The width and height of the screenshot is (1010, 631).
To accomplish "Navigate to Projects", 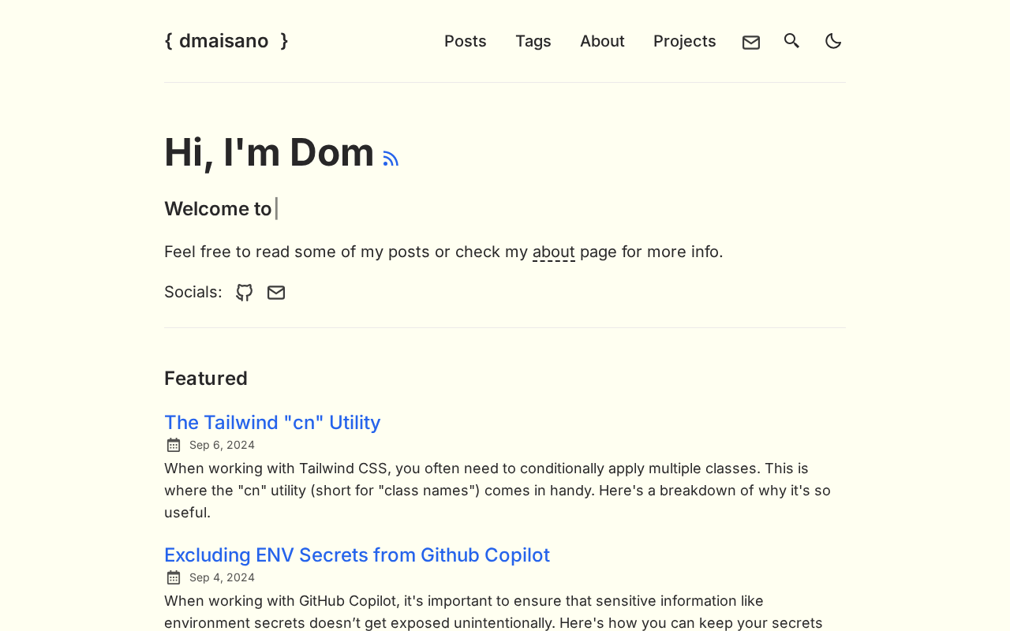I will tap(685, 41).
